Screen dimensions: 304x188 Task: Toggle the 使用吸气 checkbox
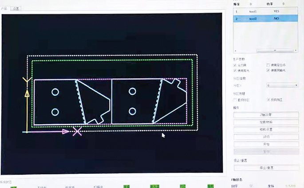point(235,70)
